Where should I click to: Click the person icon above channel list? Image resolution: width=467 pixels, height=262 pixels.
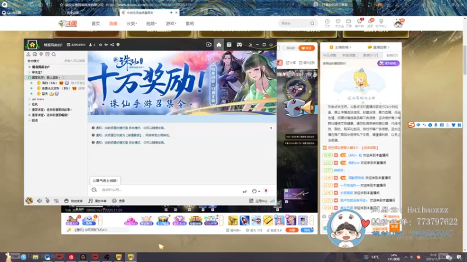tap(28, 54)
